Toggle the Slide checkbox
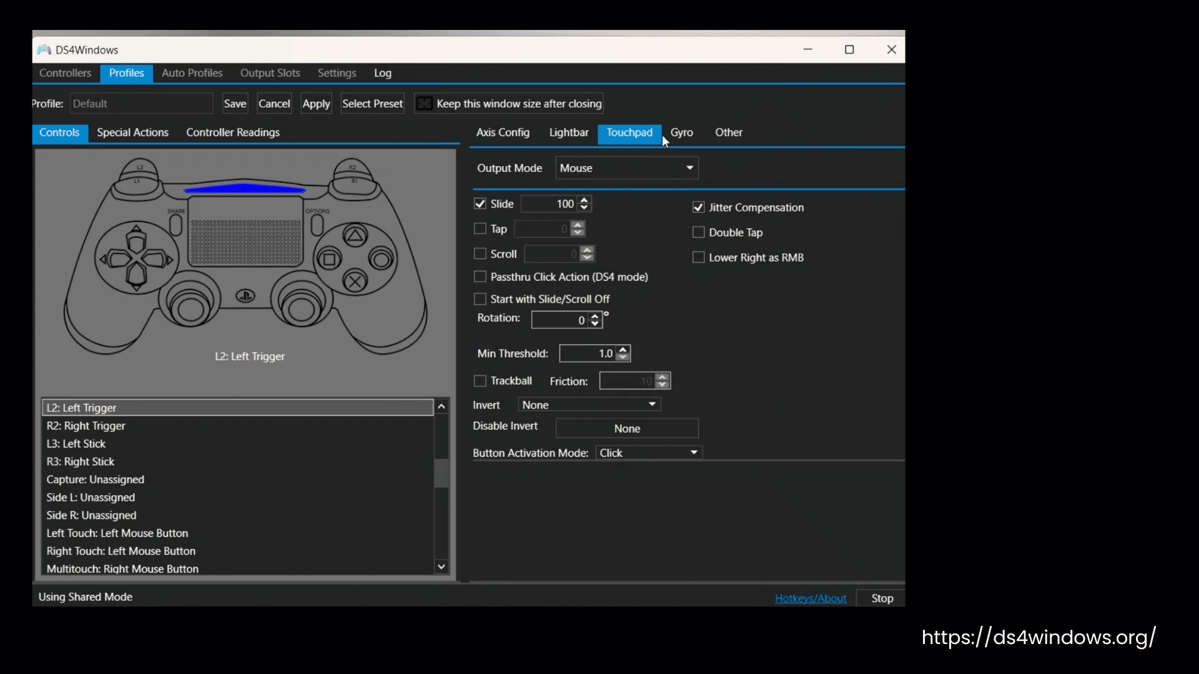Image resolution: width=1199 pixels, height=674 pixels. (x=480, y=203)
